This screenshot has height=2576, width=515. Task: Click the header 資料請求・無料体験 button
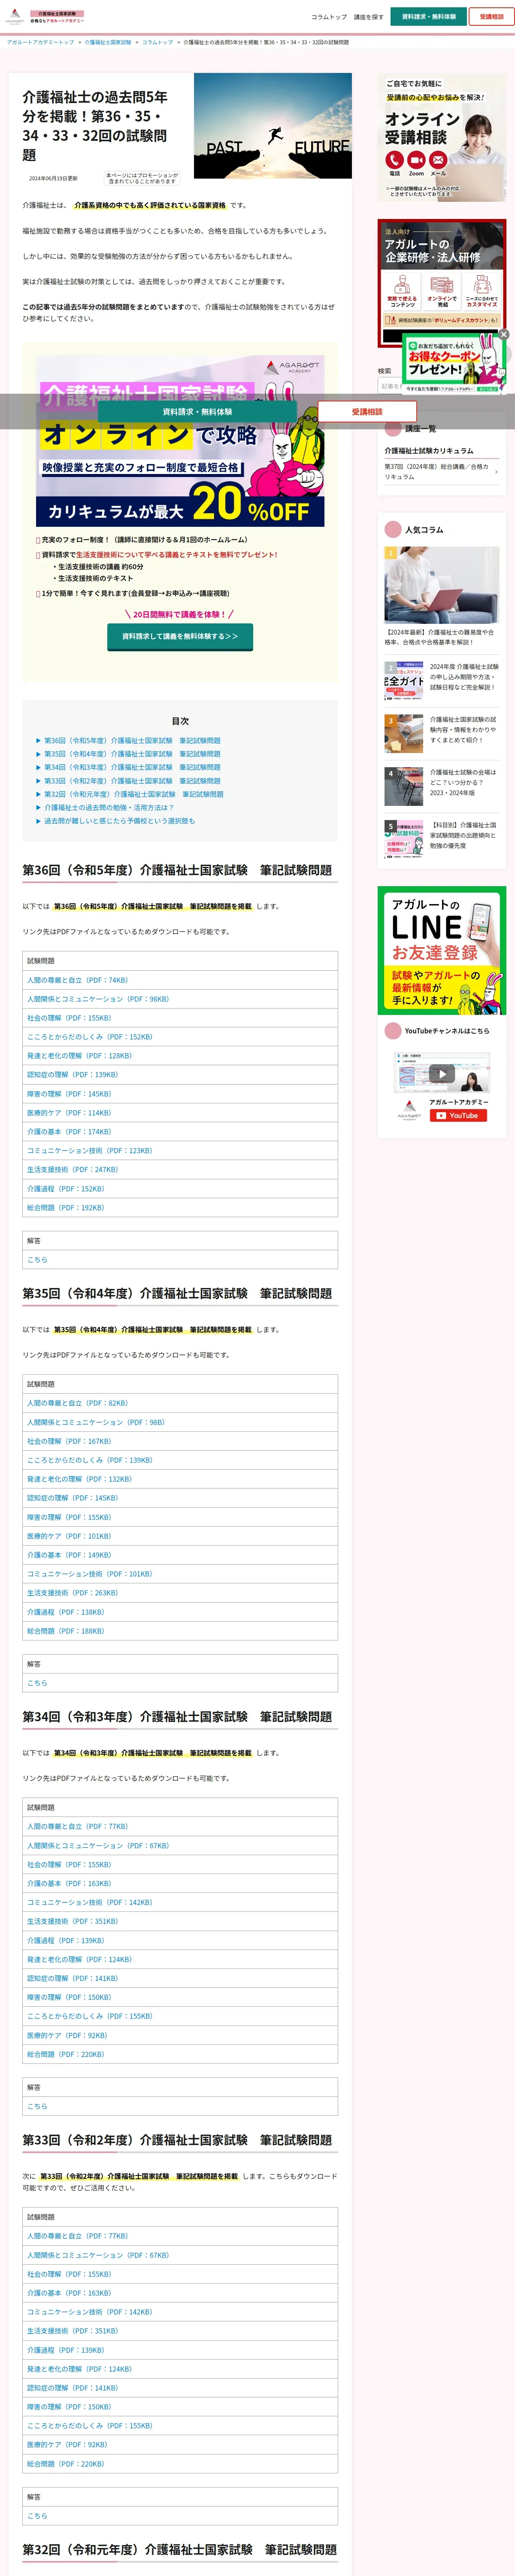(x=428, y=17)
